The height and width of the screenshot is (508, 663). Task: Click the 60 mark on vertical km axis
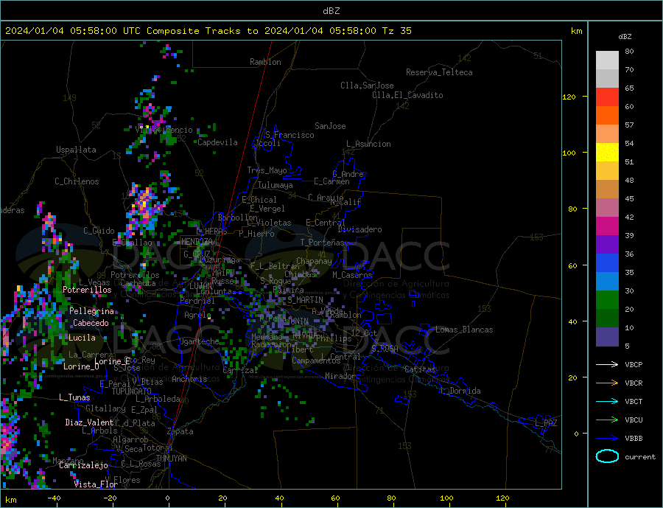(572, 266)
